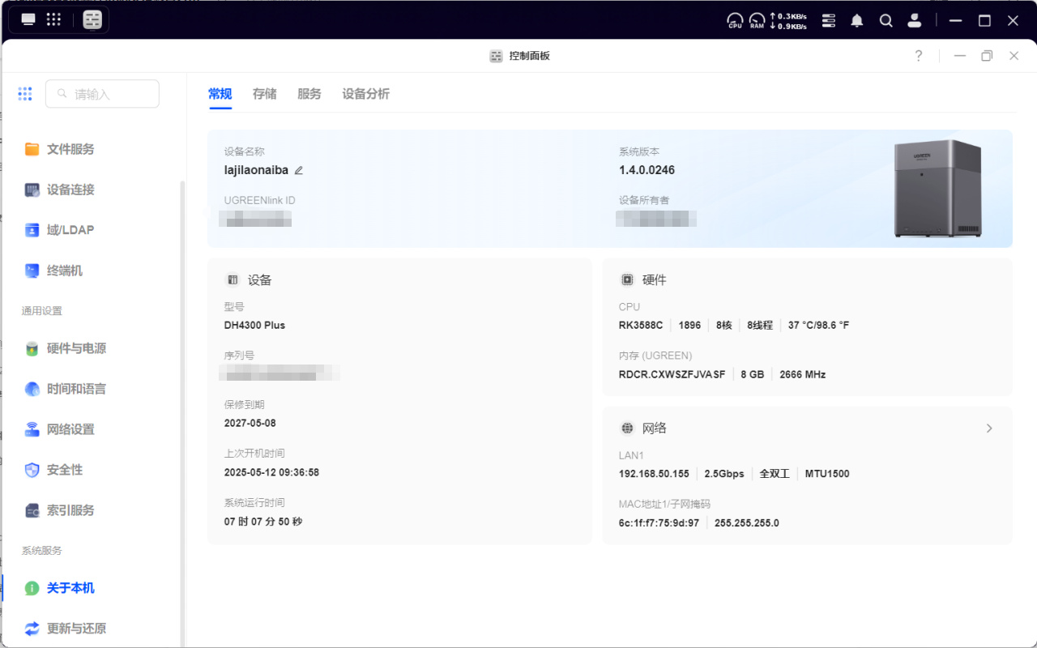Show the desktop from the top bar
Viewport: 1037px width, 648px height.
point(28,19)
